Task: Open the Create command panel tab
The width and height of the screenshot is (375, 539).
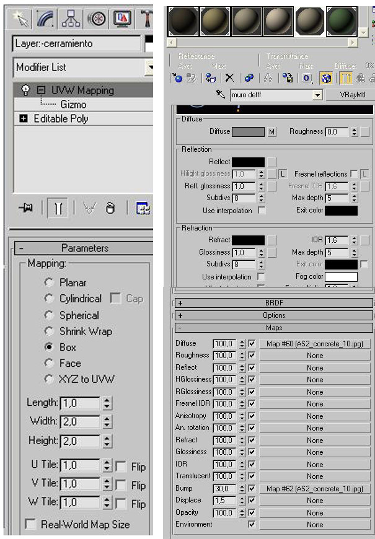Action: 21,19
